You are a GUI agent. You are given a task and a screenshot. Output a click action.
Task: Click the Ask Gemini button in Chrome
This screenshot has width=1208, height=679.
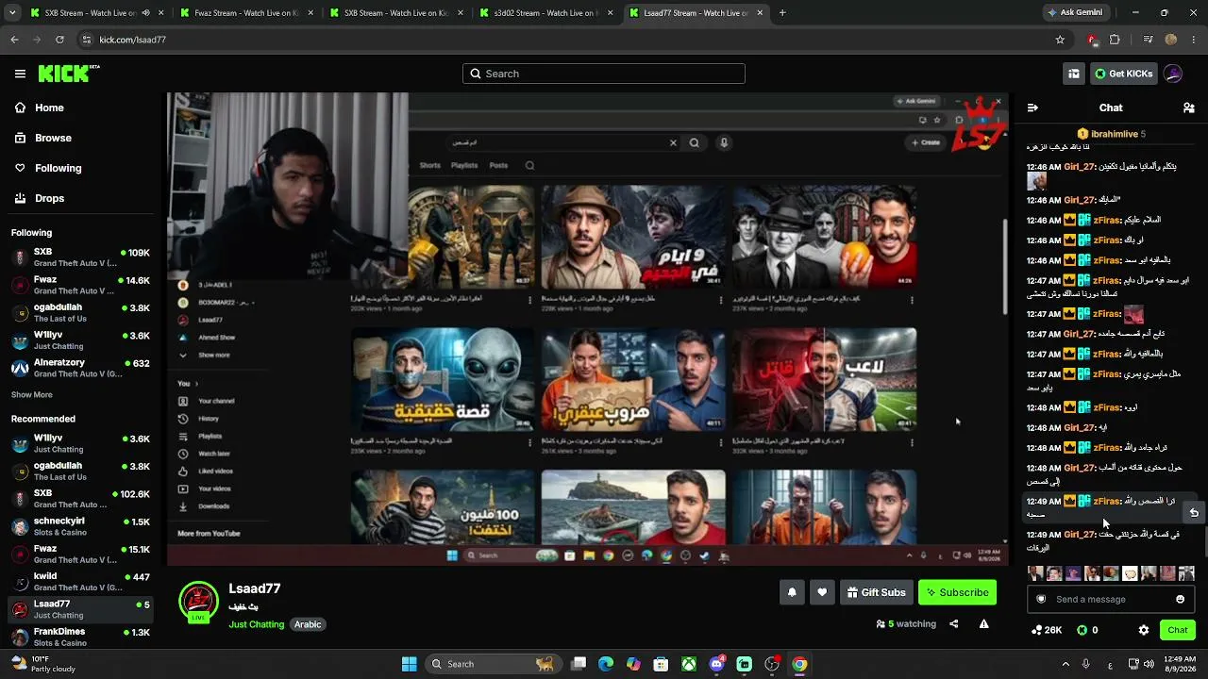point(1074,13)
